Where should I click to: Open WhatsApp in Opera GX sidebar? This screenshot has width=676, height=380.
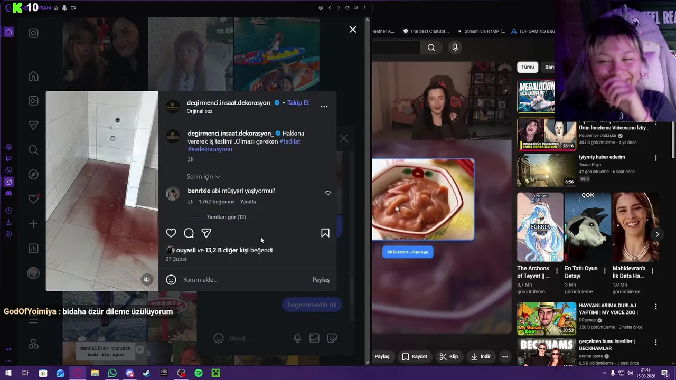tap(8, 170)
